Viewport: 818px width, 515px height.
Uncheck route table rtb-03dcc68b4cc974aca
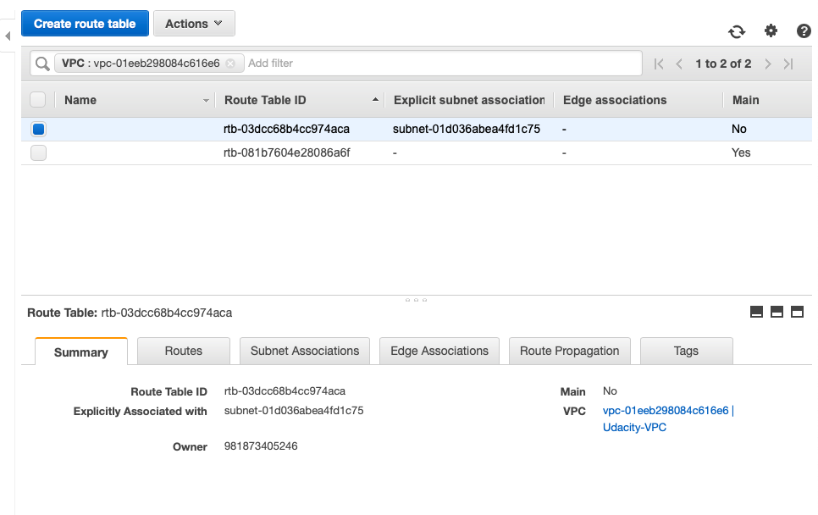click(x=38, y=130)
